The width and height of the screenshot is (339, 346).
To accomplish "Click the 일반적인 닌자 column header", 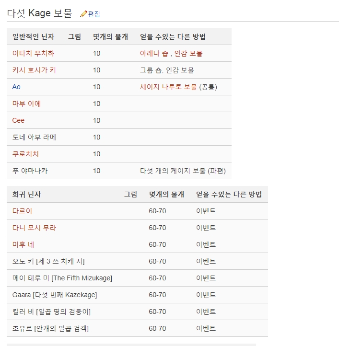I will click(x=33, y=36).
